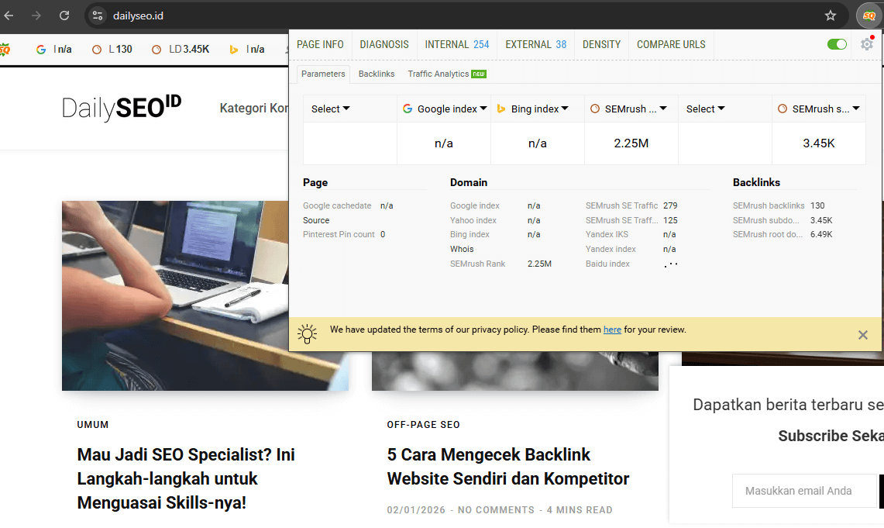Open article '5 Cara Mengecek Backlink'
Screen dimensions: 884x528
(508, 467)
